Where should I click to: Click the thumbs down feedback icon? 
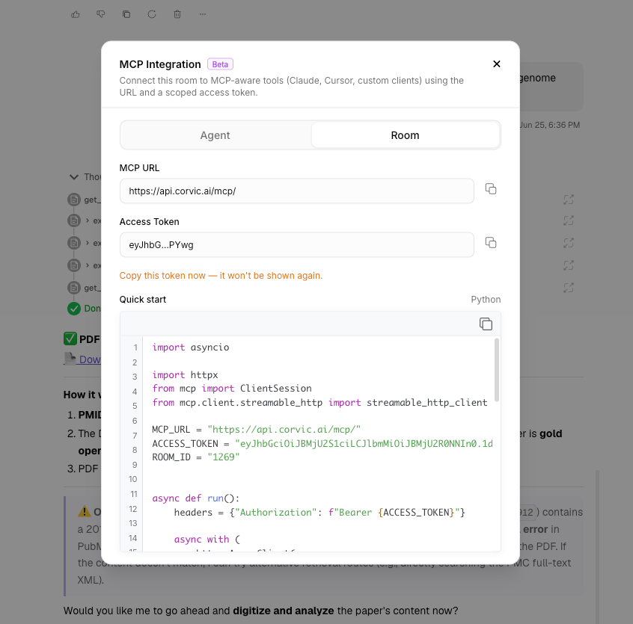click(101, 14)
